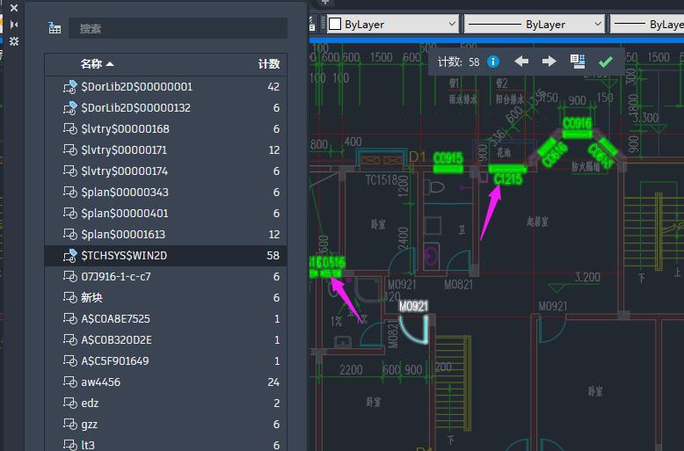Select block 新块 row
Image resolution: width=684 pixels, height=451 pixels.
pyautogui.click(x=166, y=297)
